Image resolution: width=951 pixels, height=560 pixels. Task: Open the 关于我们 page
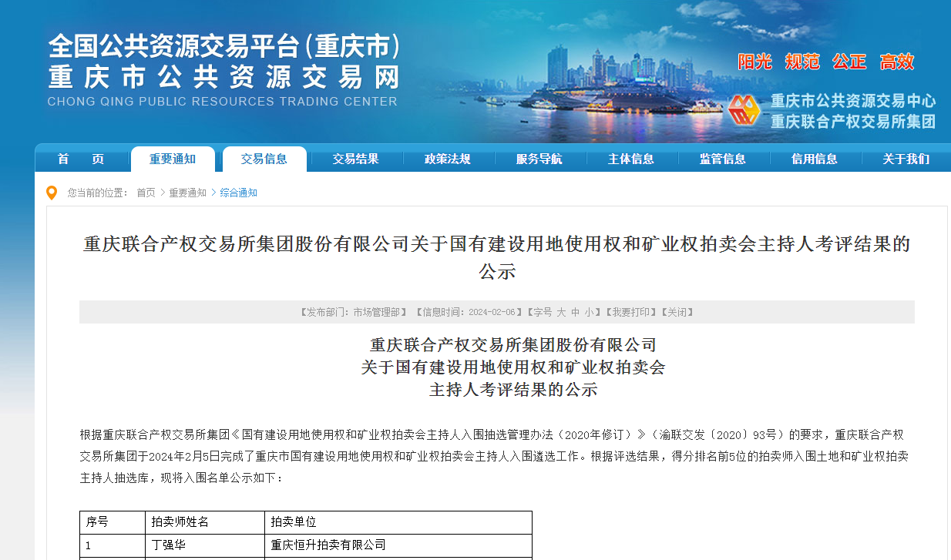(x=906, y=159)
